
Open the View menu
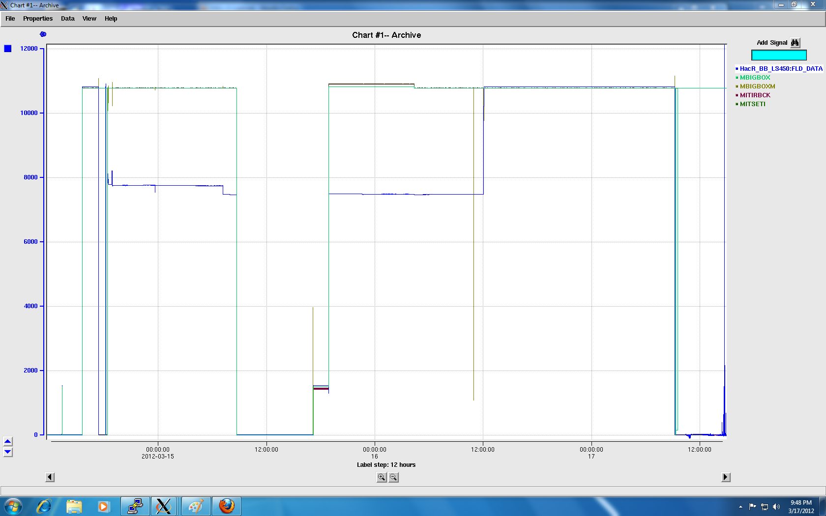tap(89, 19)
